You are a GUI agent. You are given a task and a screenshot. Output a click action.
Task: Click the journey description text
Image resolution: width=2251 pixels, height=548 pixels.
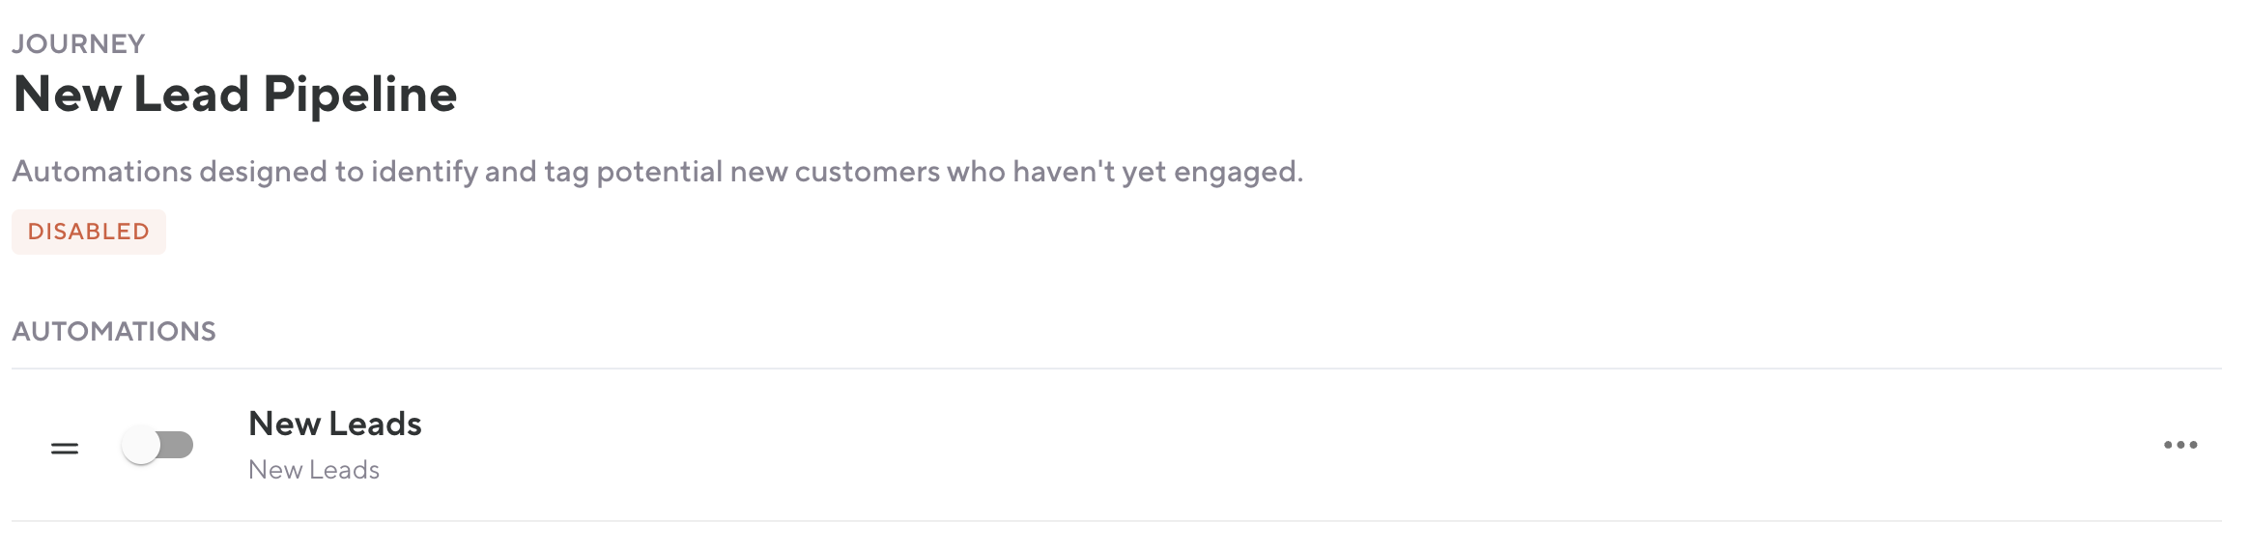(x=657, y=172)
